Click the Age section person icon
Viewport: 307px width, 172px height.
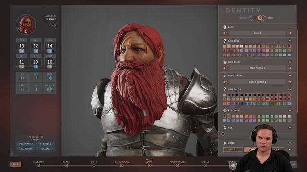pyautogui.click(x=225, y=128)
